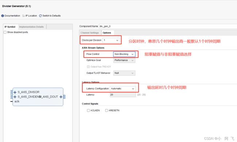Open the Clocks per Division dropdown
The width and height of the screenshot is (237, 142).
111,40
